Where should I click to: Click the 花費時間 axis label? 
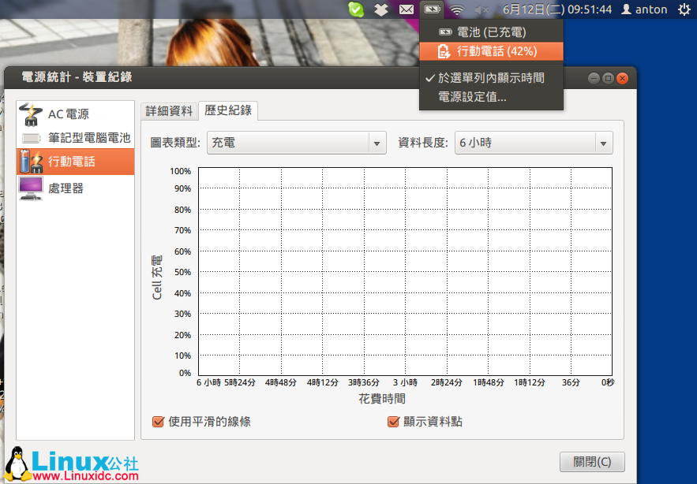point(382,399)
